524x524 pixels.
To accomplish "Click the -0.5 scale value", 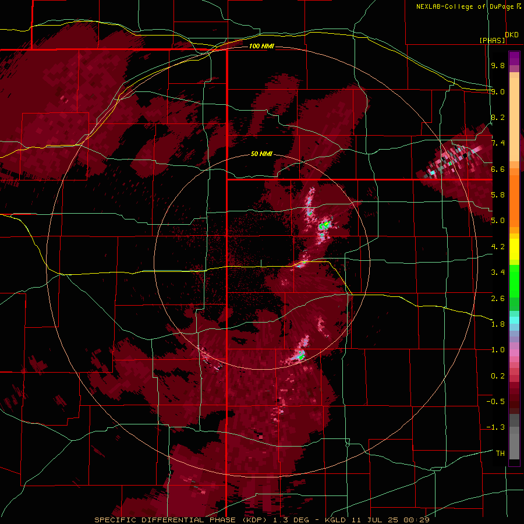I will 495,402.
